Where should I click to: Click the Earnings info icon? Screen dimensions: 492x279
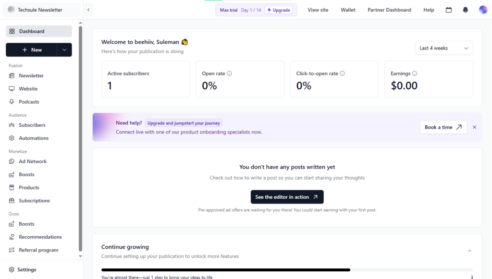pos(415,73)
